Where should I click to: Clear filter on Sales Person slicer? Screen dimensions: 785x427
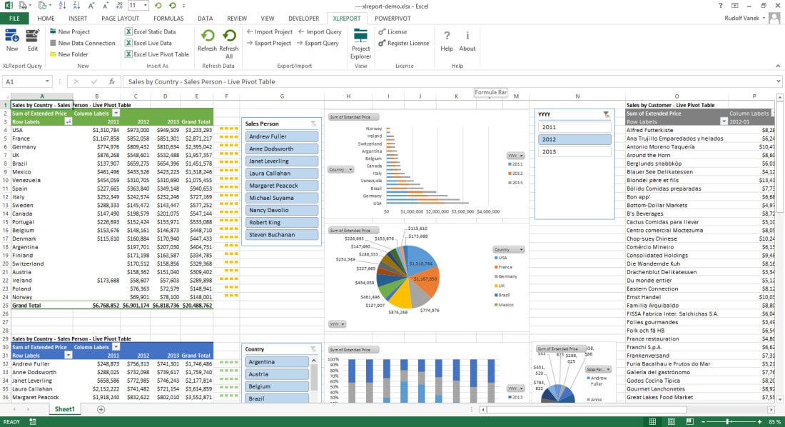tap(313, 124)
